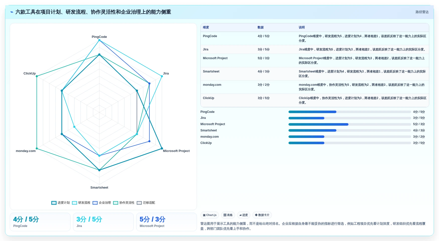
Task: Click the Smartsheet progress bar
Action: click(350, 130)
